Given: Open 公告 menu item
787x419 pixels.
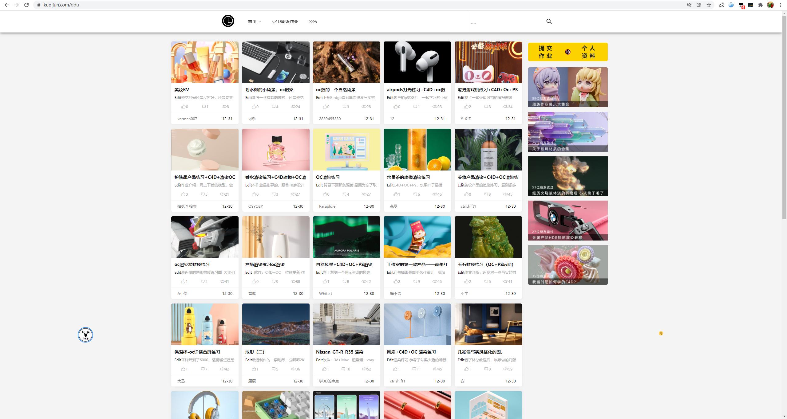Looking at the screenshot, I should (313, 22).
